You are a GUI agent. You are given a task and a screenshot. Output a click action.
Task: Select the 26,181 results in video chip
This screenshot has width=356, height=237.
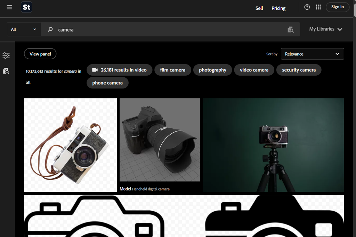pyautogui.click(x=120, y=70)
